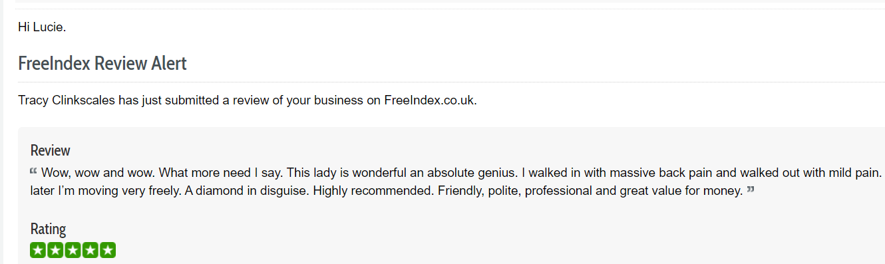Click the opening quotation mark icon

(34, 172)
